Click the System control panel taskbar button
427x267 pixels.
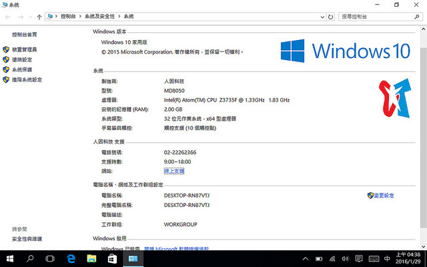tap(133, 258)
